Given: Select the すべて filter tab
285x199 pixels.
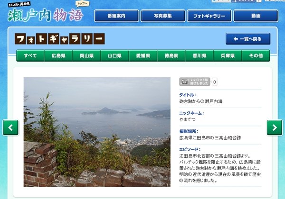Looking at the screenshot, I should pyautogui.click(x=30, y=55).
